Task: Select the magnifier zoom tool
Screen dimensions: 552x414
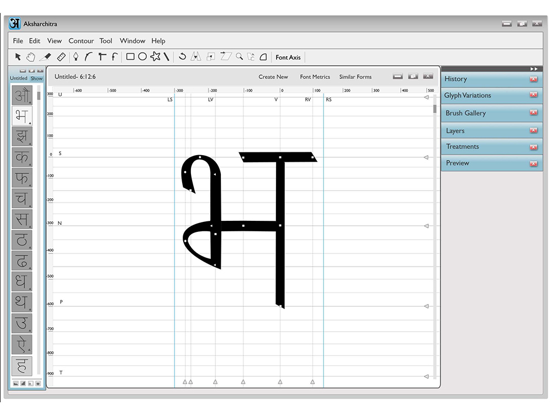Action: (240, 56)
